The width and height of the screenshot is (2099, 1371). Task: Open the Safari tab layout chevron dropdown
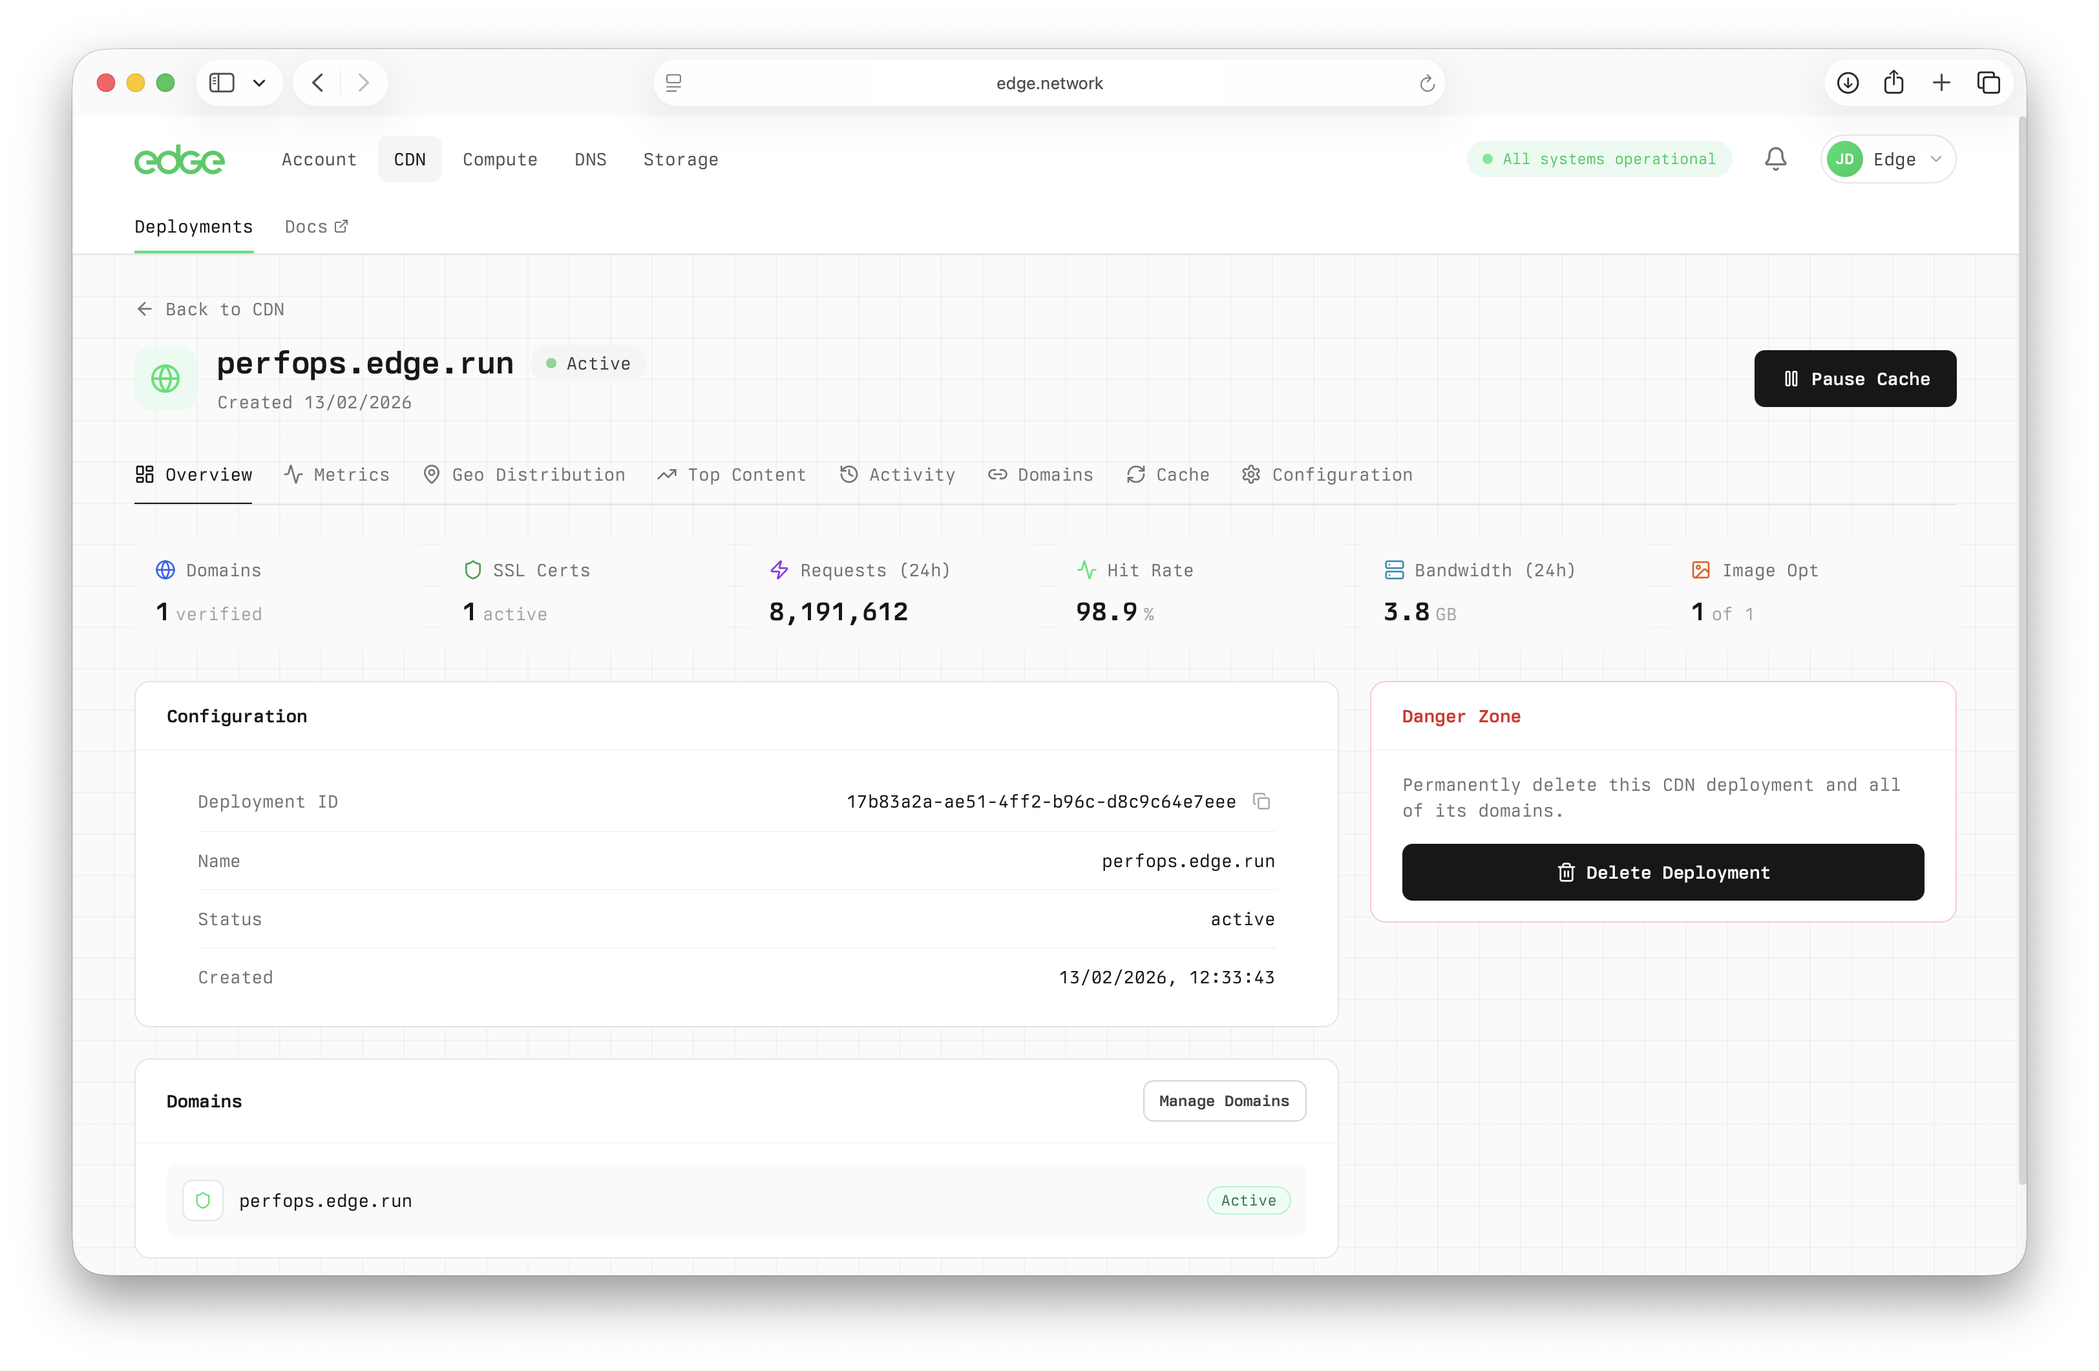(x=258, y=82)
